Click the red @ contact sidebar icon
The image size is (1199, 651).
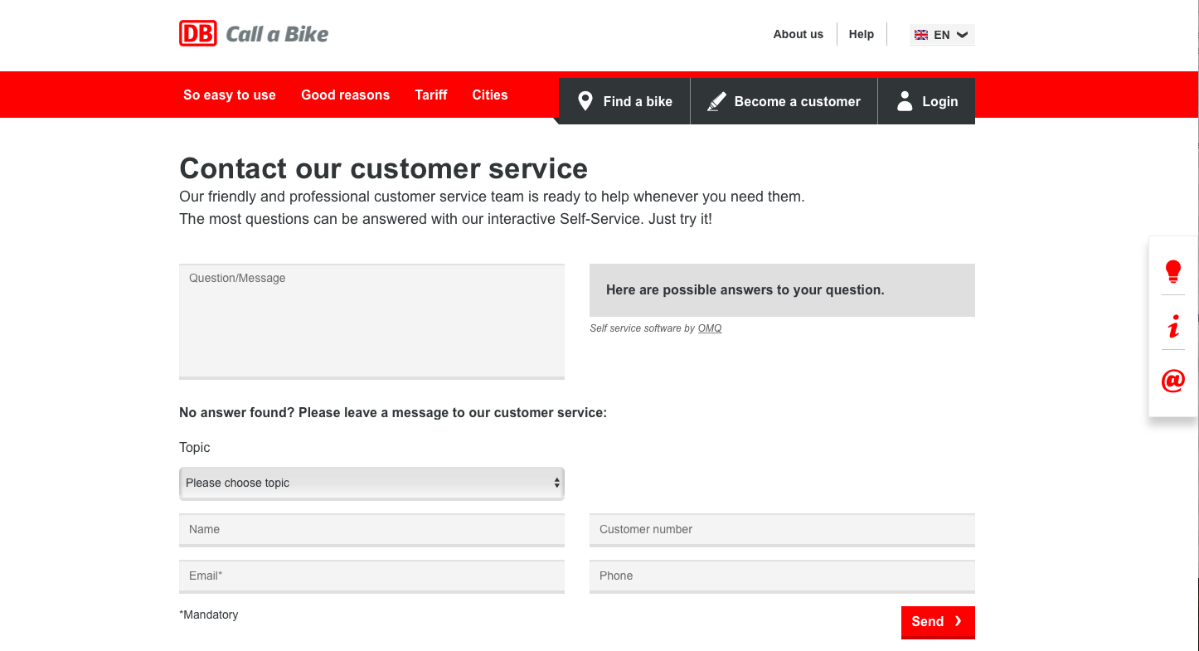point(1173,381)
